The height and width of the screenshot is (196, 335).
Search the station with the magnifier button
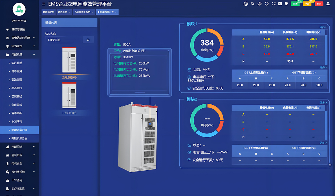(x=88, y=40)
